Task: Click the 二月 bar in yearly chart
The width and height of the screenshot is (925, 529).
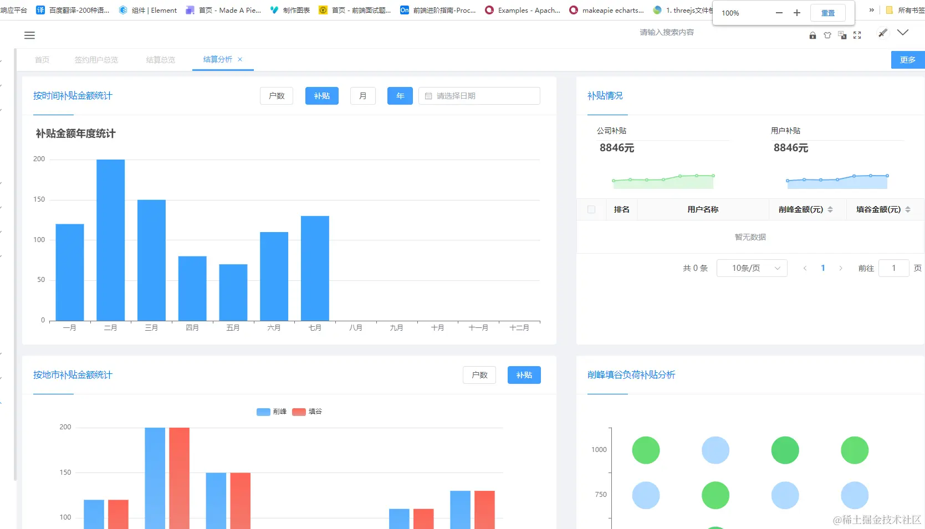Action: [111, 240]
